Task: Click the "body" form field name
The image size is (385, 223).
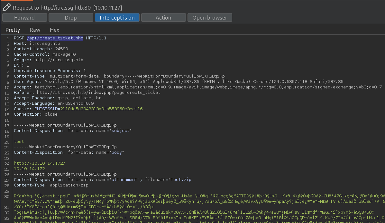Action: point(117,152)
